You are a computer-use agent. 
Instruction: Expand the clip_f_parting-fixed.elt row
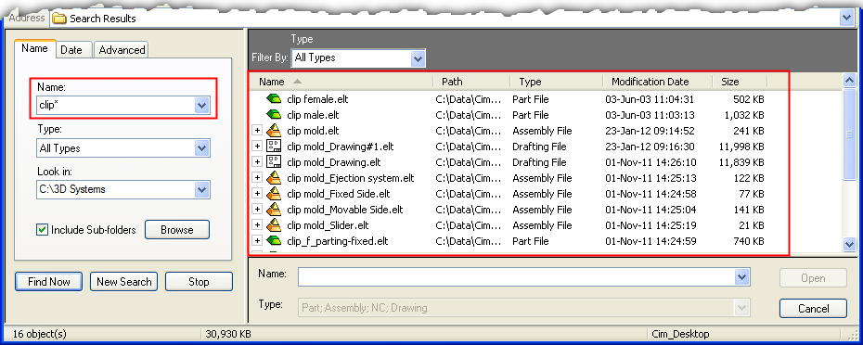256,241
